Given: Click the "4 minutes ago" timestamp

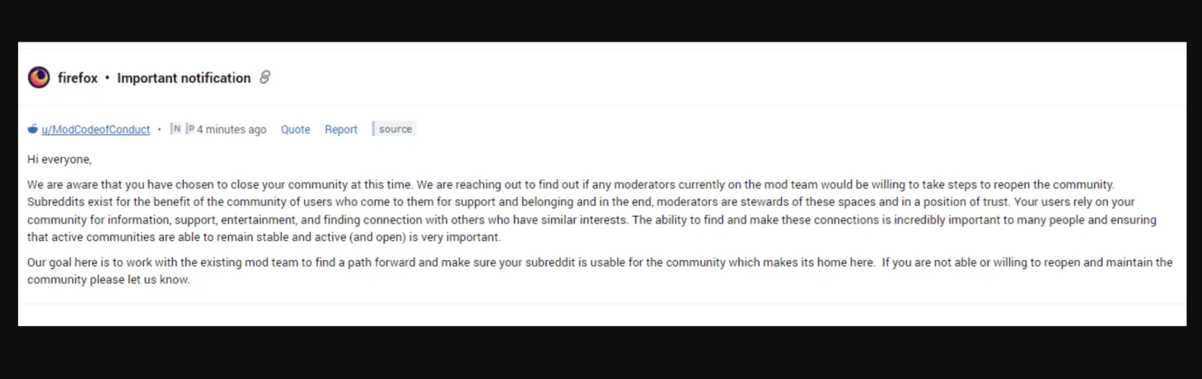Looking at the screenshot, I should pyautogui.click(x=232, y=130).
